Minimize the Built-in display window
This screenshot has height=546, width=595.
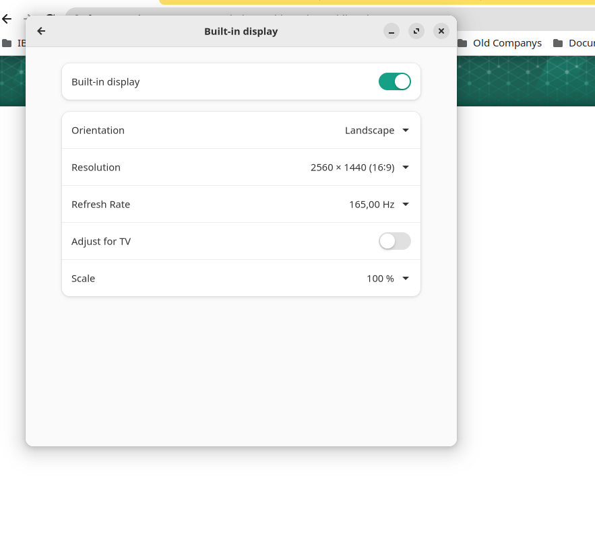(x=392, y=31)
